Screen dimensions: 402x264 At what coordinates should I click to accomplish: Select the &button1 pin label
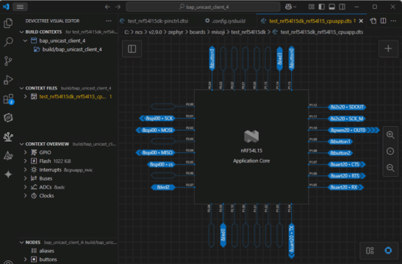[x=340, y=142]
